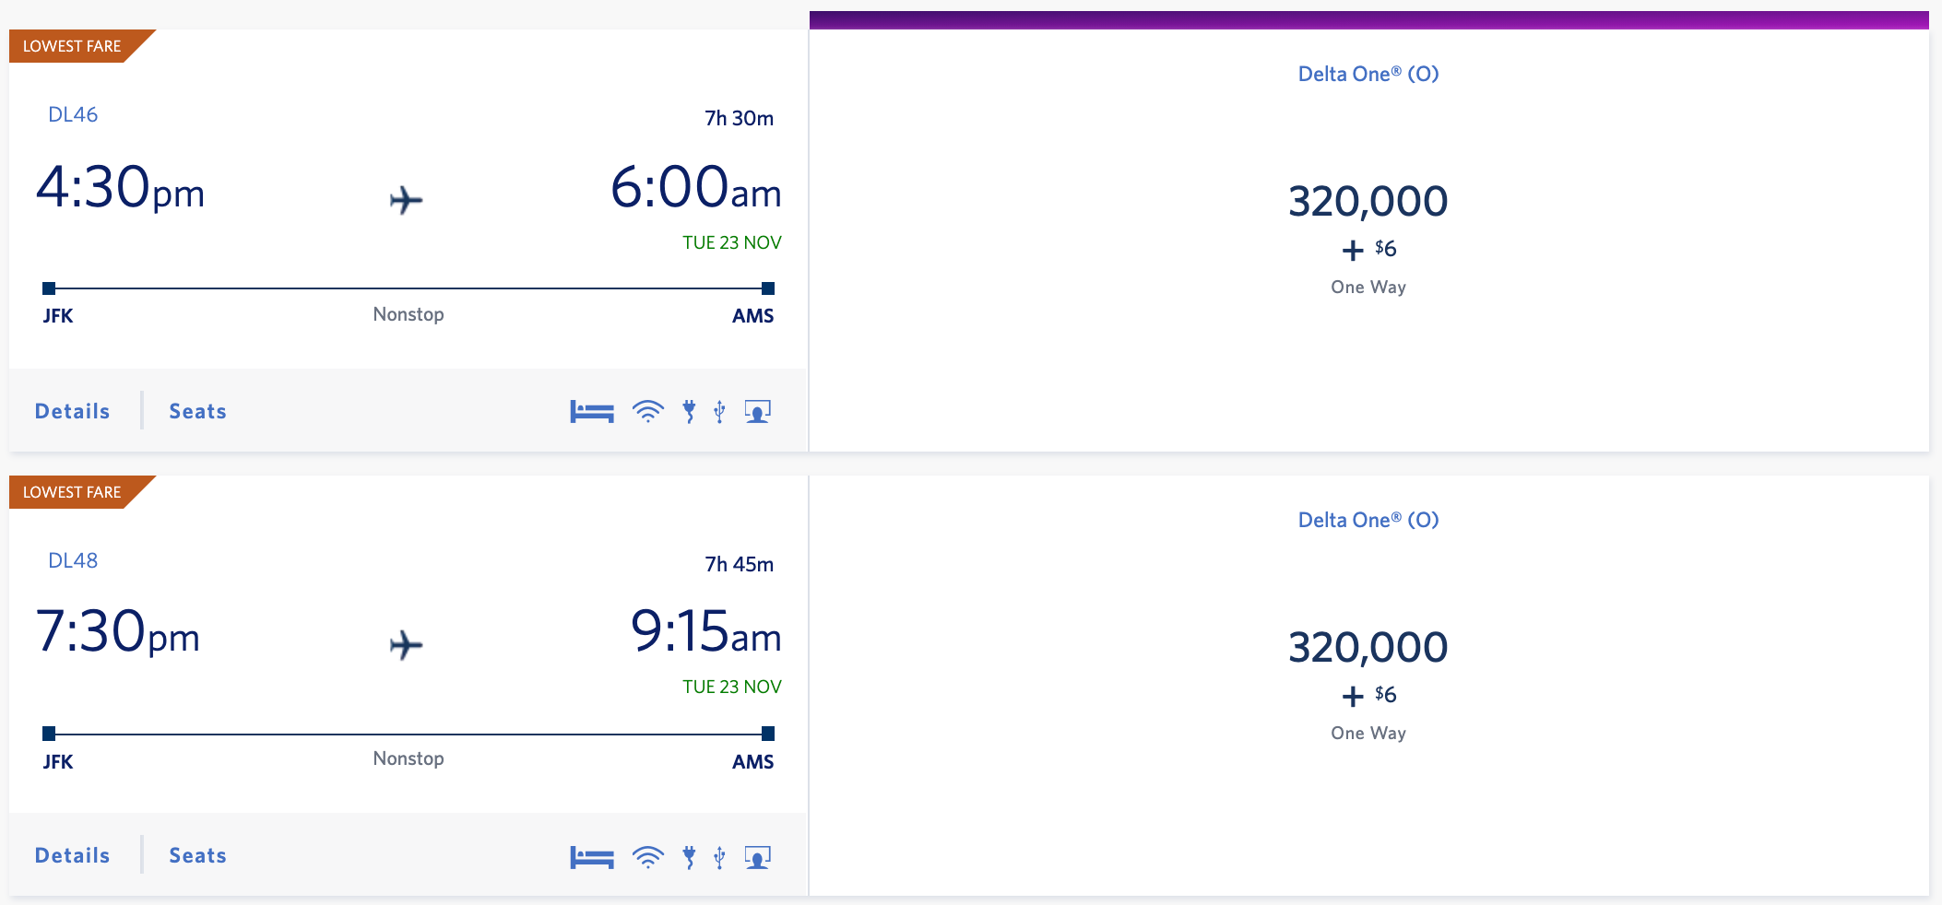Click the power outlet icon for DL48

tap(689, 857)
